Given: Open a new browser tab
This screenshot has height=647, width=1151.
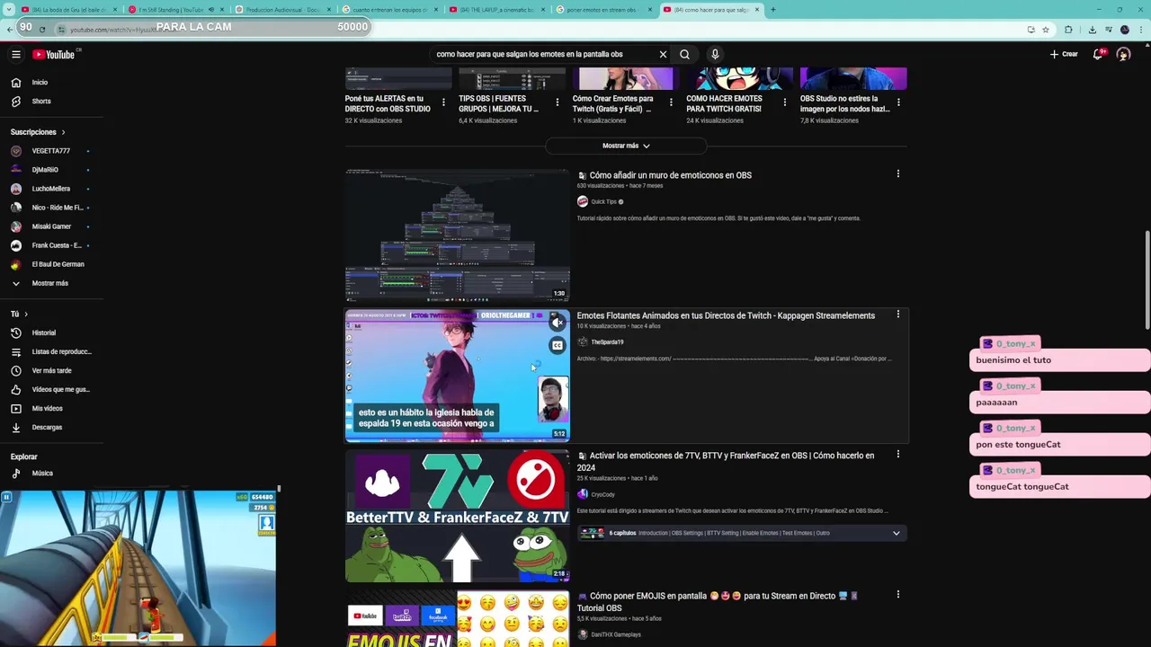Looking at the screenshot, I should [773, 9].
